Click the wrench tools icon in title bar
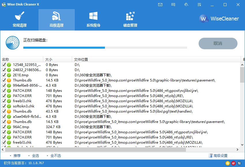 [x=186, y=5]
